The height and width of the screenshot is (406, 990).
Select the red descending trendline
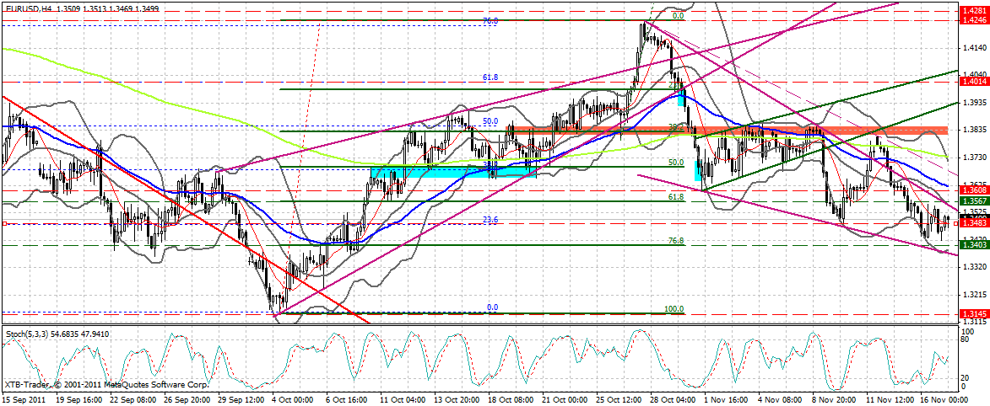point(169,200)
